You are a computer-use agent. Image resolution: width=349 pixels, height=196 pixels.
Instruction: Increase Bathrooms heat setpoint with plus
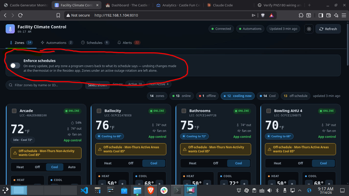[x=207, y=183]
